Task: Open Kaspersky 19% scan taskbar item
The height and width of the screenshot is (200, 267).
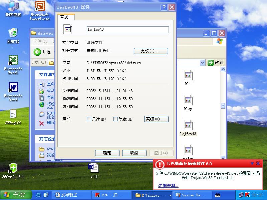Action: [111, 195]
